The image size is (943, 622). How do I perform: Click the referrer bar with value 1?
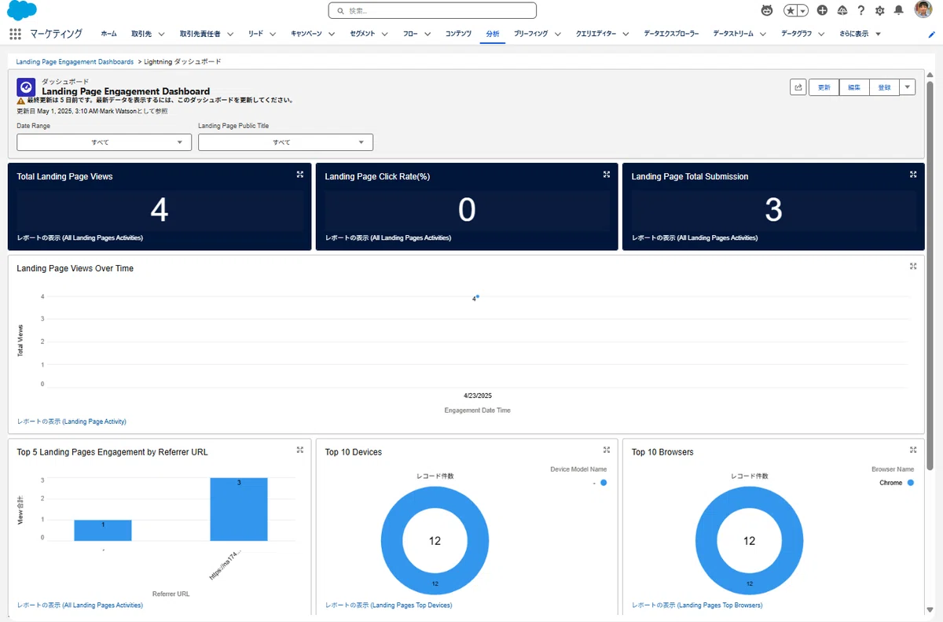[x=103, y=530]
